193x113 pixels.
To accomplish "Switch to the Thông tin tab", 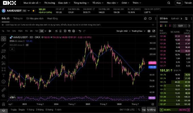I will (18, 19).
